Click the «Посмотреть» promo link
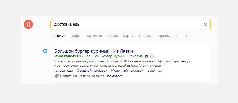 [115, 76]
